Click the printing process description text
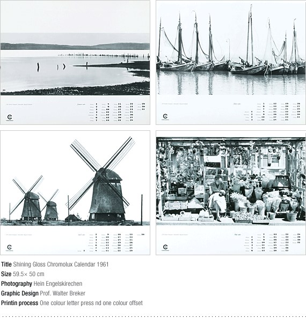Image resolution: width=306 pixels, height=326 pixels. click(x=91, y=303)
